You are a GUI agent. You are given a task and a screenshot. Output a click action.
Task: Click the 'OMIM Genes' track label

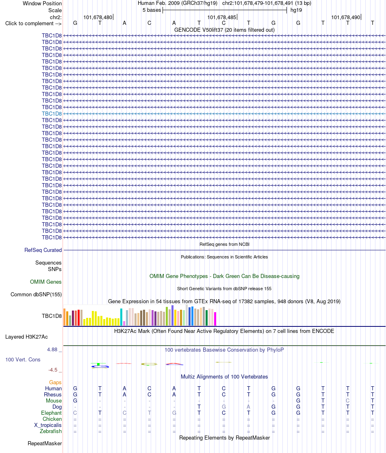(46, 282)
